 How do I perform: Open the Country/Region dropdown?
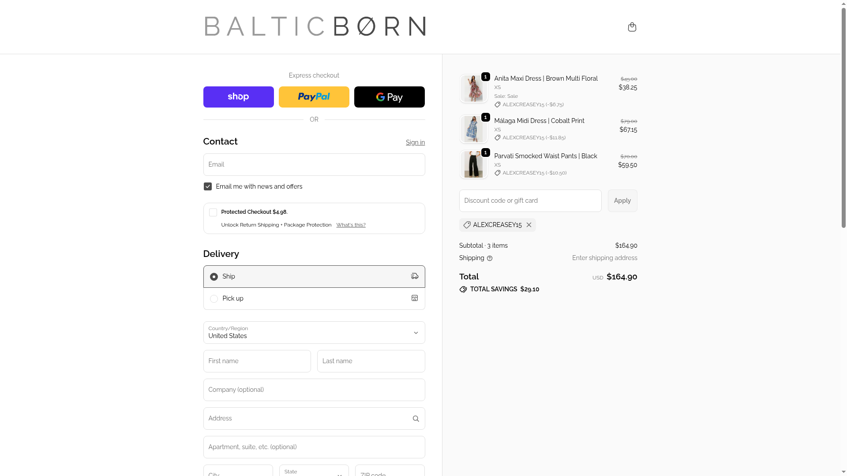point(314,333)
